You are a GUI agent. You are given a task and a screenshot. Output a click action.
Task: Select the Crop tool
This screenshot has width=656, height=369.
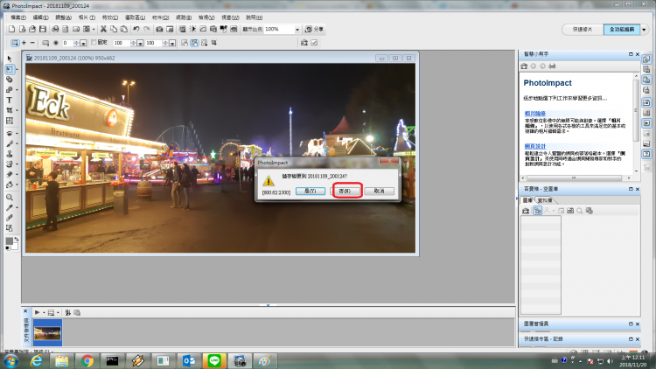pyautogui.click(x=10, y=110)
